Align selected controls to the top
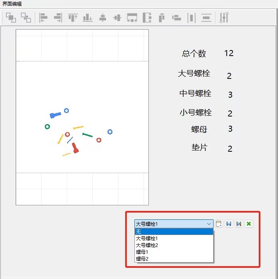Screen dimensions: 278x279 pos(73,18)
